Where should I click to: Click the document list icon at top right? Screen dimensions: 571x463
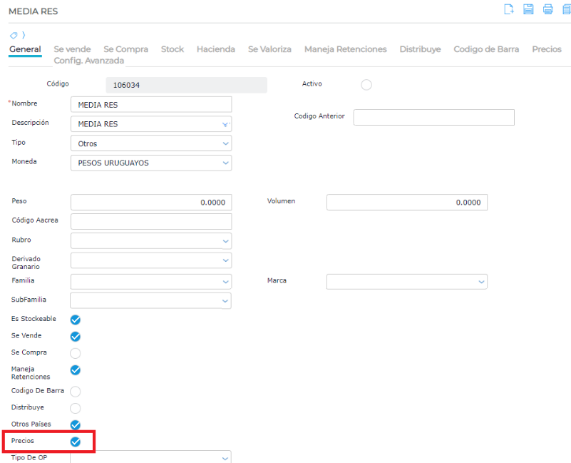click(x=566, y=9)
